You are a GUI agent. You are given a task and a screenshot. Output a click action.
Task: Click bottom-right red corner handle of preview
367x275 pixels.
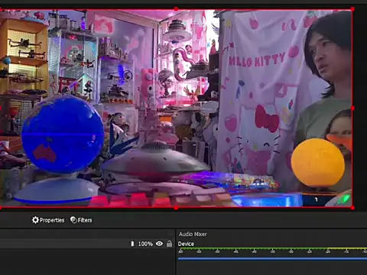[352, 208]
